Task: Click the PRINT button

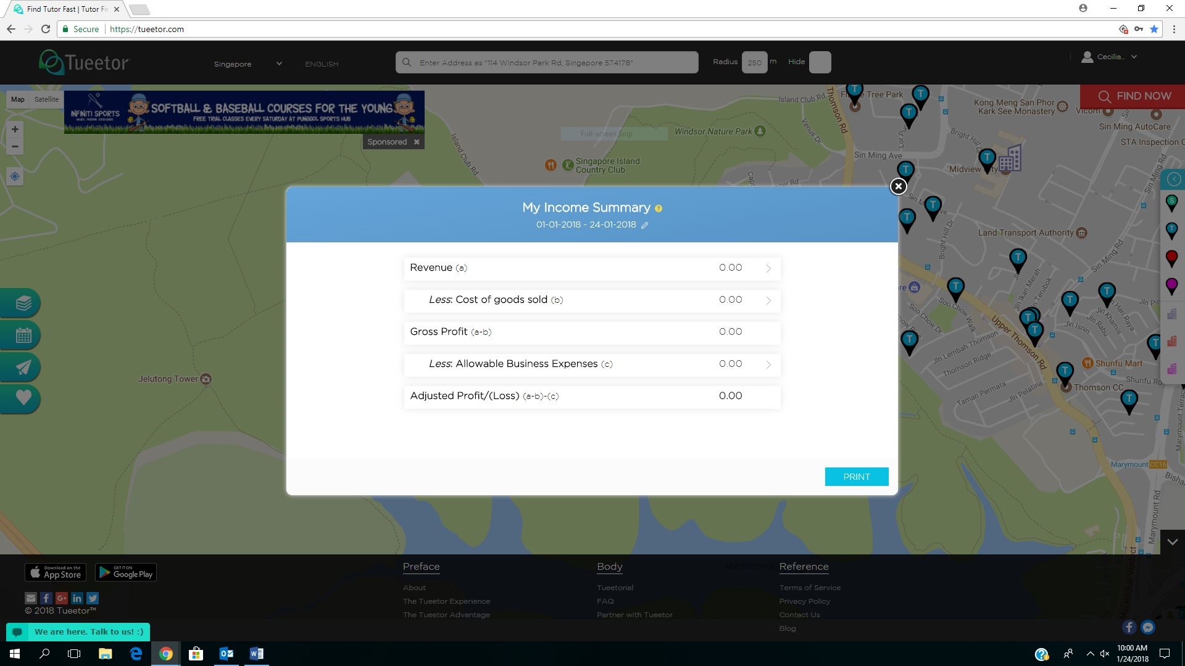Action: (857, 477)
